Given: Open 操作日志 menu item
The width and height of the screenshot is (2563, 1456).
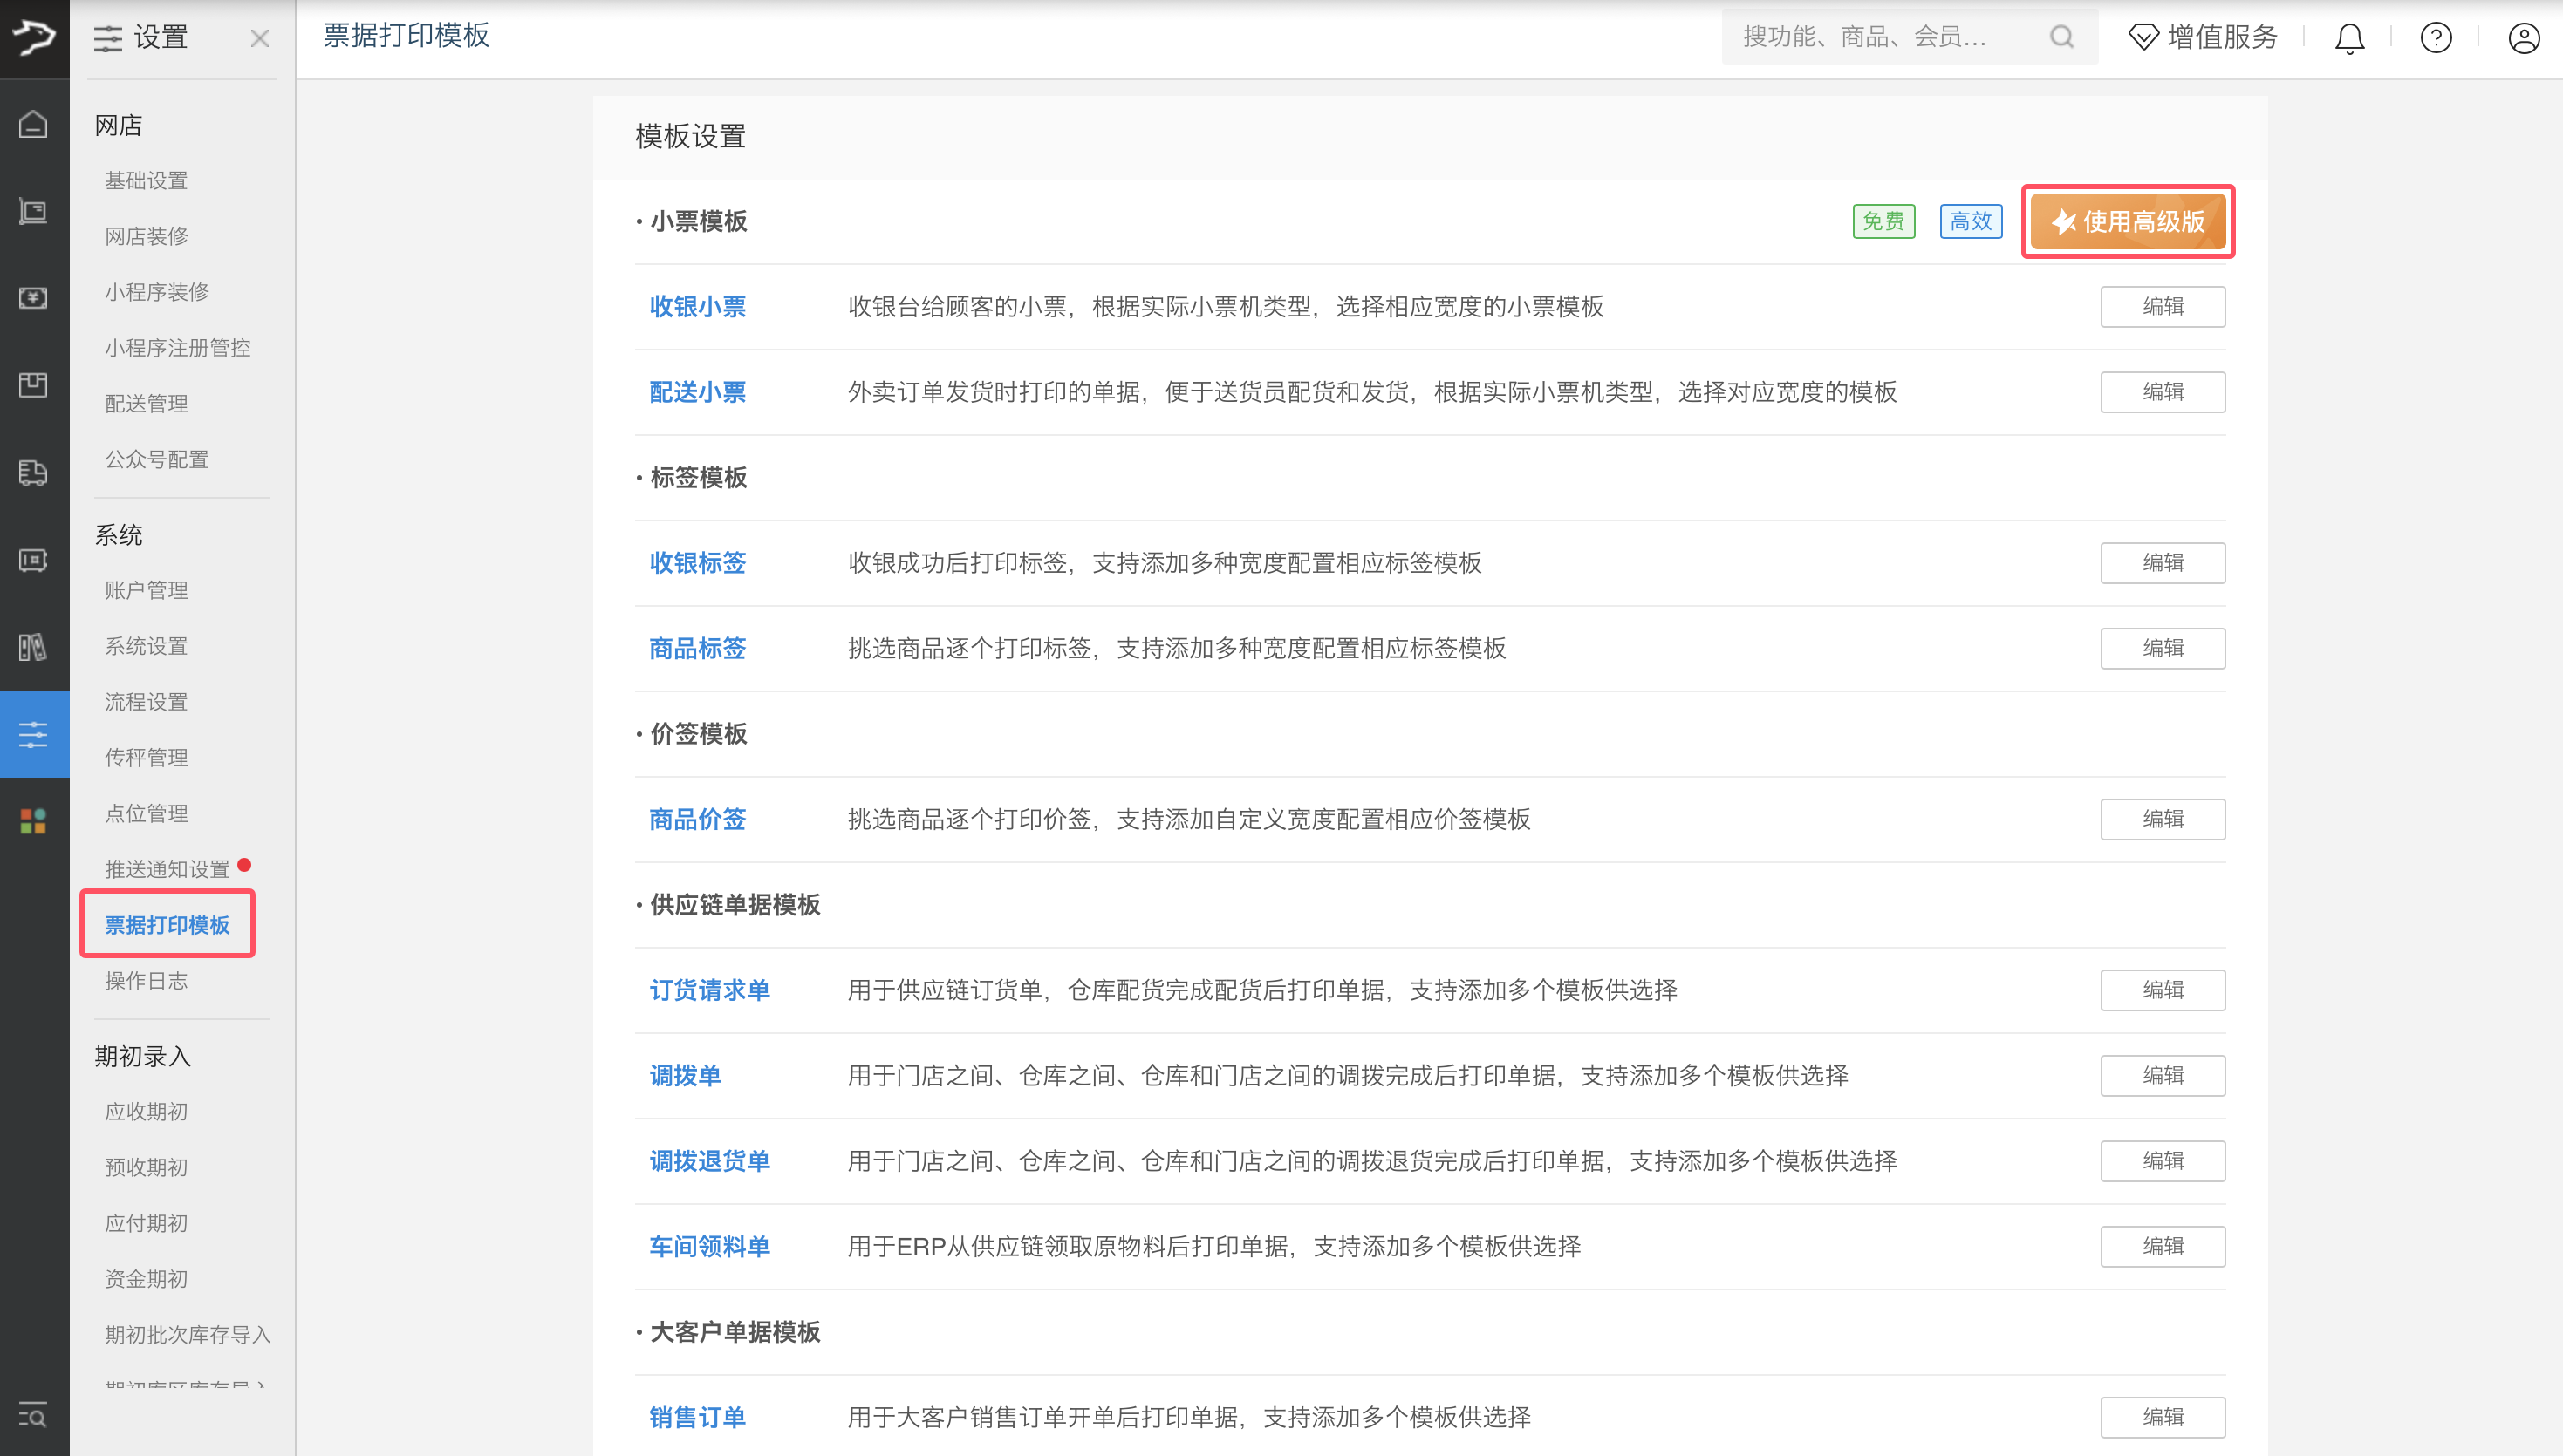Looking at the screenshot, I should pos(146,981).
